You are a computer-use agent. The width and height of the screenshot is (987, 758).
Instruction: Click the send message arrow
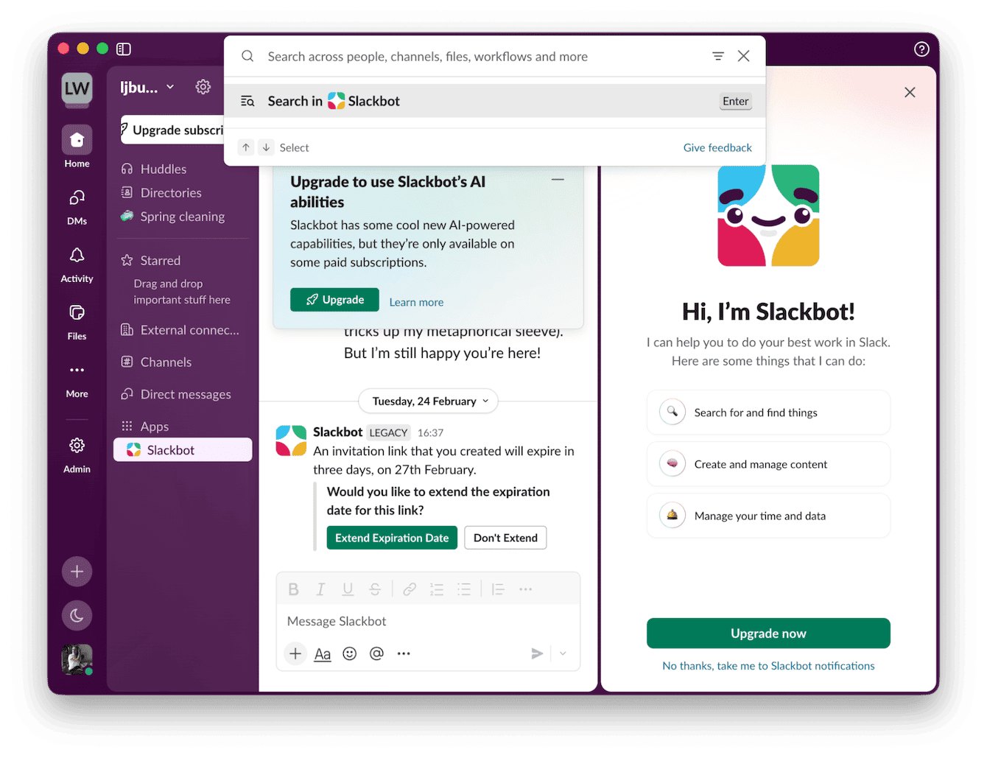[538, 653]
